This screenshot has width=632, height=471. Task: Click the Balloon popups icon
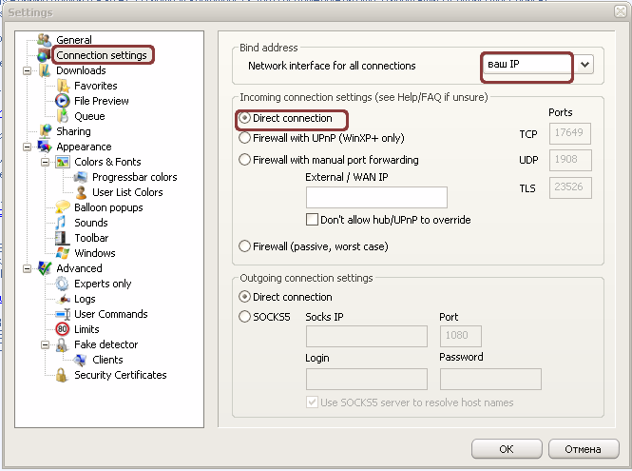(x=63, y=207)
